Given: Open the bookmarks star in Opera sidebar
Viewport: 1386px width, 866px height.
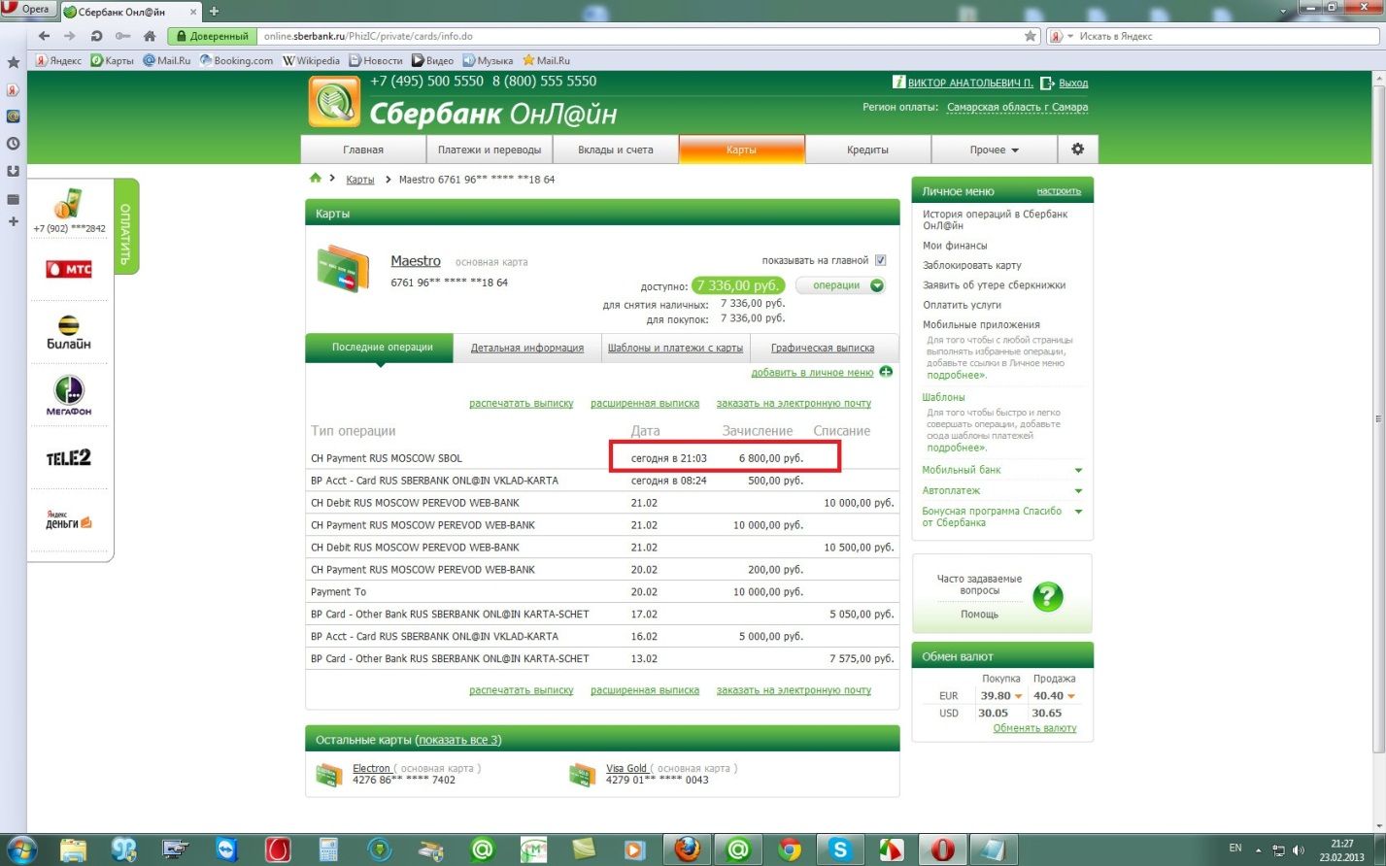Looking at the screenshot, I should tap(13, 62).
